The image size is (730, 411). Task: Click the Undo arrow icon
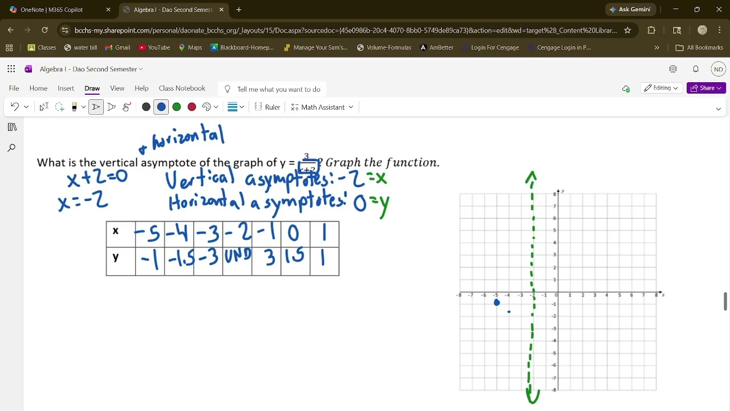click(x=15, y=107)
